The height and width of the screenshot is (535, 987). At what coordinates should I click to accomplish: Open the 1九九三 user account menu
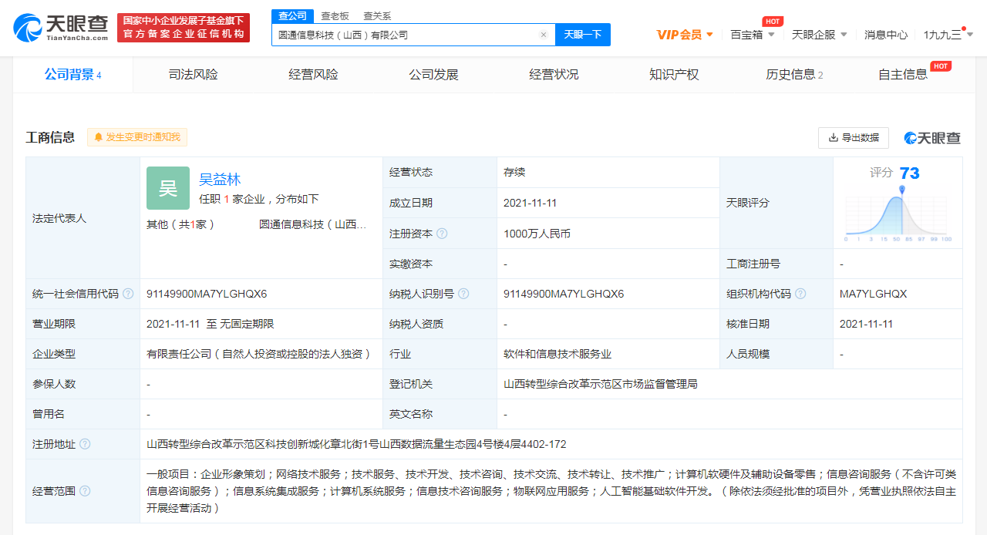click(948, 35)
